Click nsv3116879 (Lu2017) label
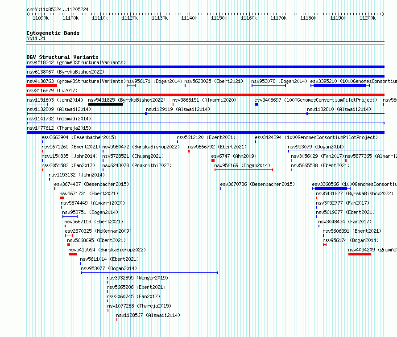The width and height of the screenshot is (397, 337). click(x=52, y=90)
